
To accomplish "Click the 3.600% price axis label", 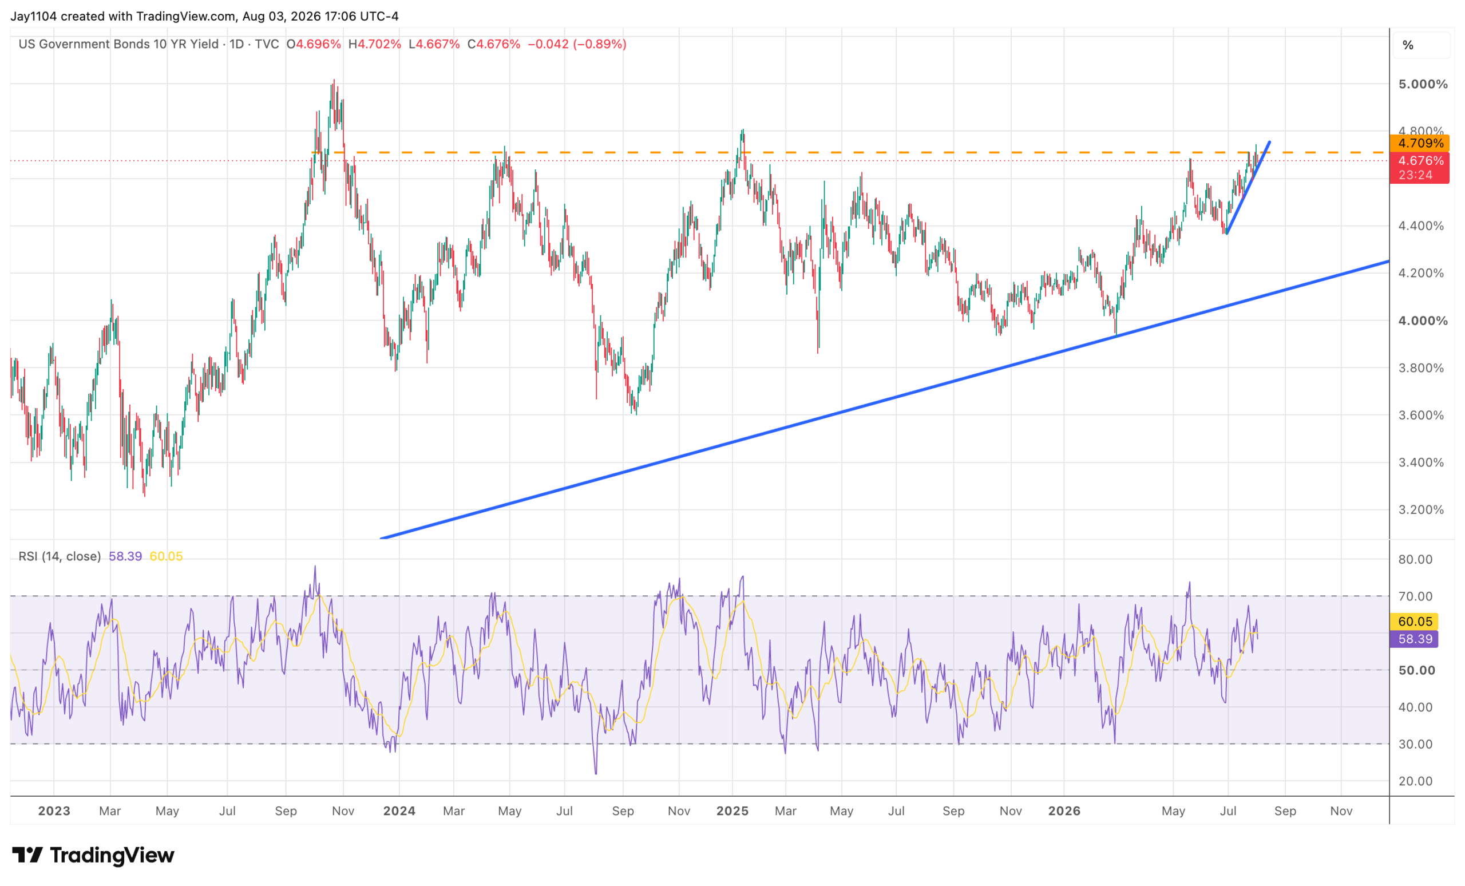I will click(x=1421, y=415).
